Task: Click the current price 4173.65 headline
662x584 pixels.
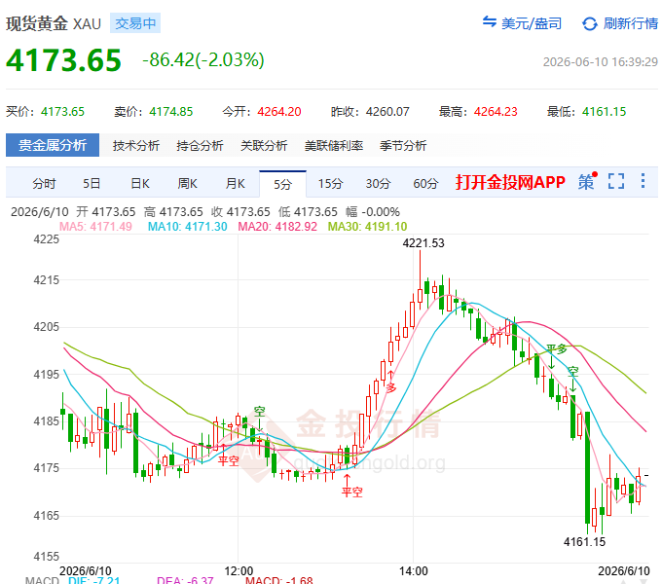Action: (x=63, y=60)
